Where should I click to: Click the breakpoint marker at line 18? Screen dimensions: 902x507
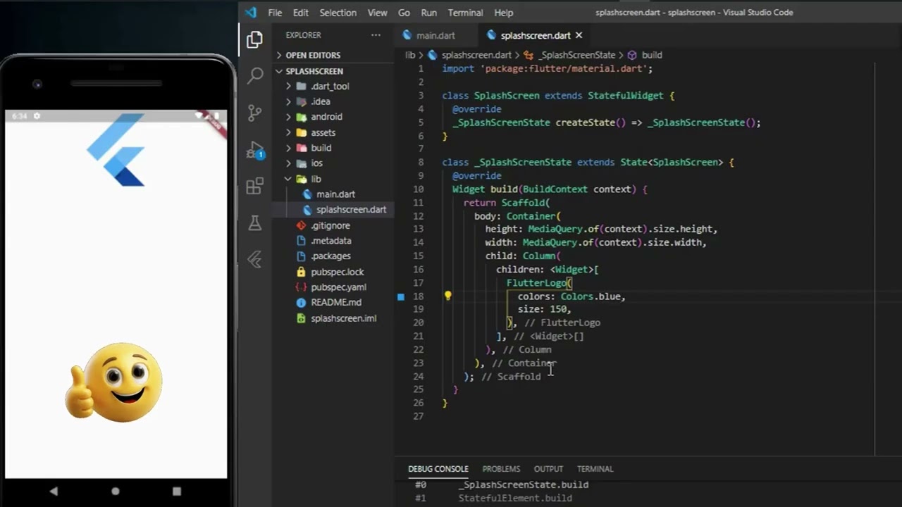coord(401,296)
